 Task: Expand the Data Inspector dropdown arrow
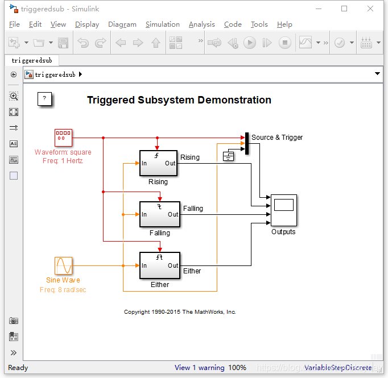(318, 43)
